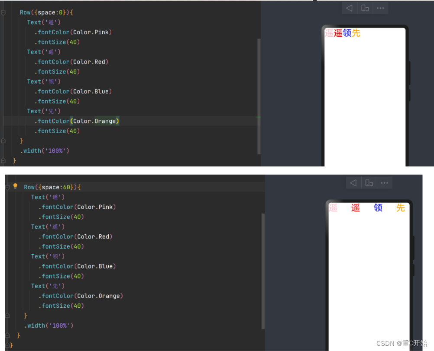Screen dimensions: 434x351
Task: Click the back triangle icon in bottom preview toolbar
Action: [x=353, y=182]
